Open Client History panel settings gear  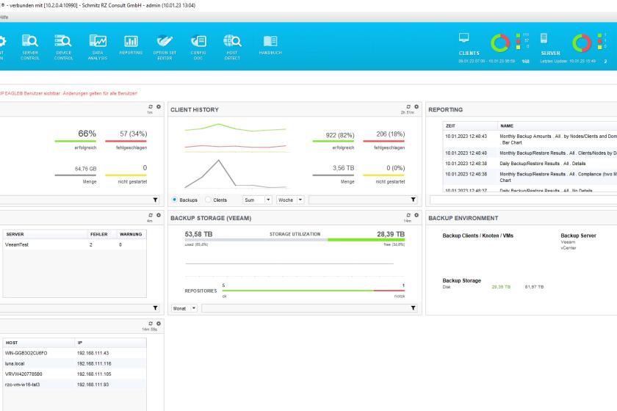point(416,106)
